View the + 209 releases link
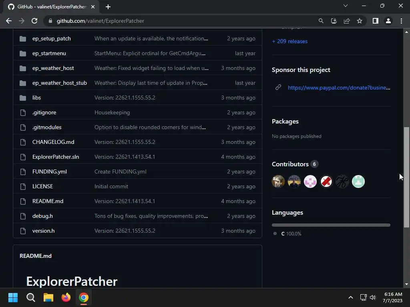The image size is (410, 307). click(x=290, y=41)
